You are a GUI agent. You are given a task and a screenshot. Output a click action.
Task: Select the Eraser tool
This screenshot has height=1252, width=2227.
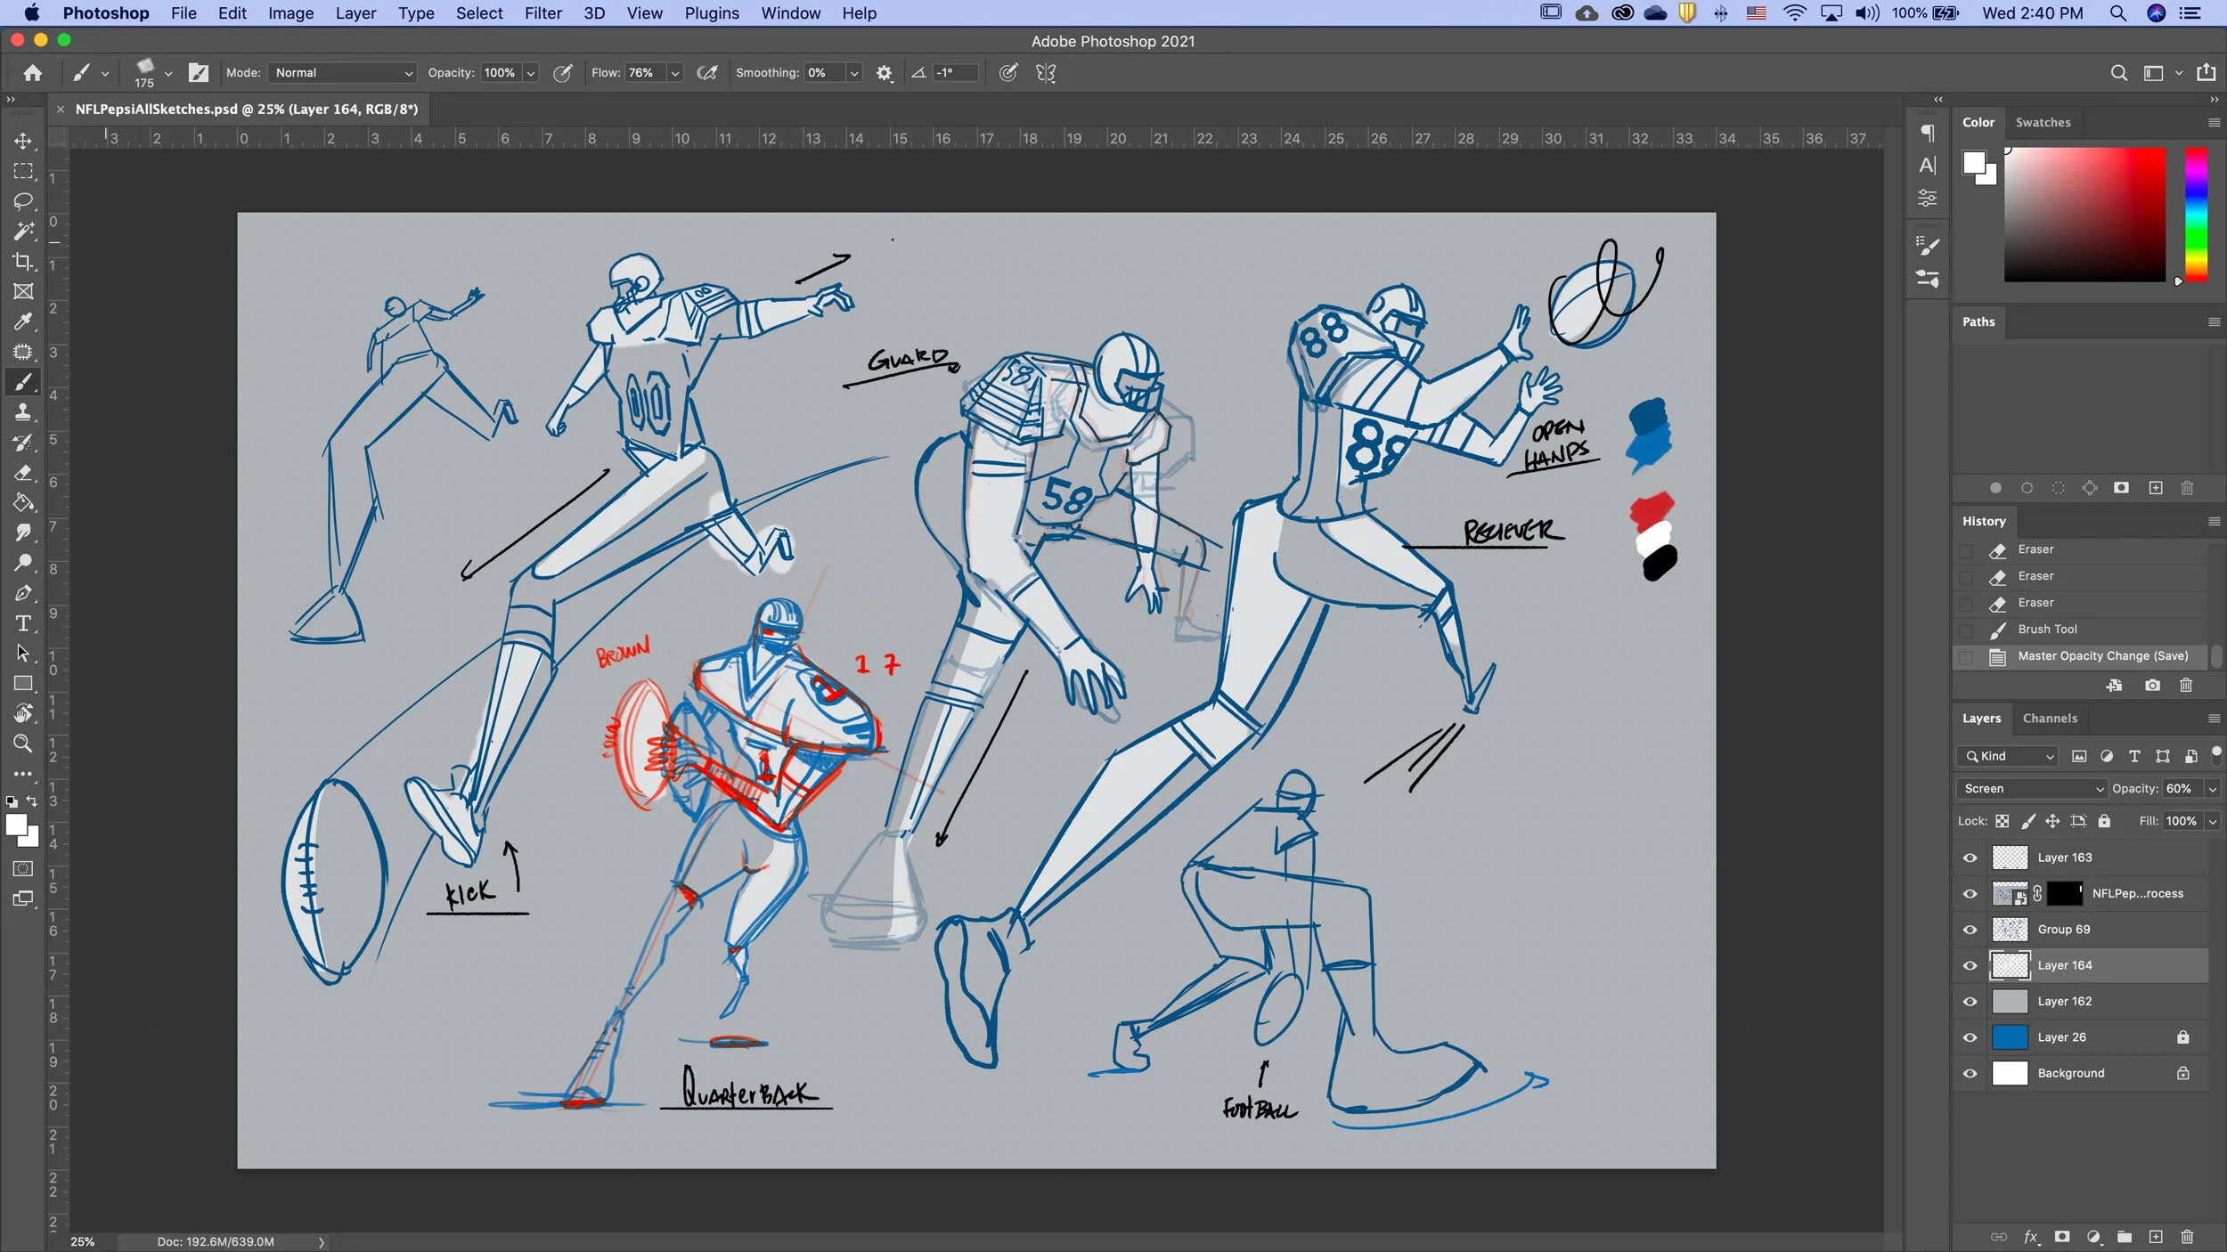point(23,473)
